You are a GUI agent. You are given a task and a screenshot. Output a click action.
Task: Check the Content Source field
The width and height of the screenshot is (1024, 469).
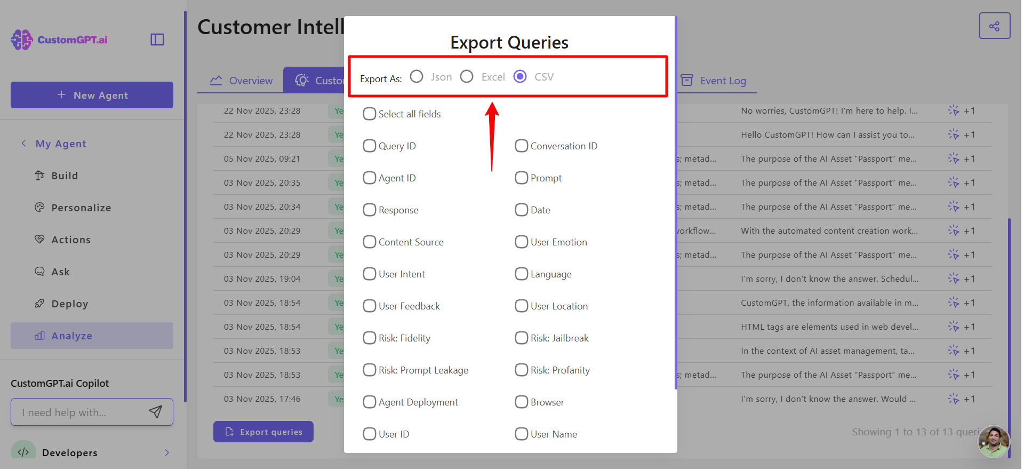pos(370,242)
